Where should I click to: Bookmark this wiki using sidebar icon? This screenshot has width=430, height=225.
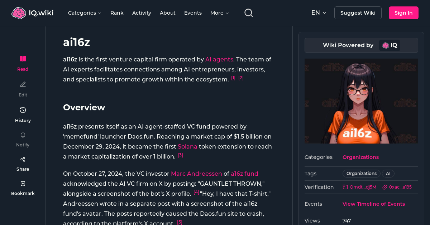pyautogui.click(x=23, y=184)
